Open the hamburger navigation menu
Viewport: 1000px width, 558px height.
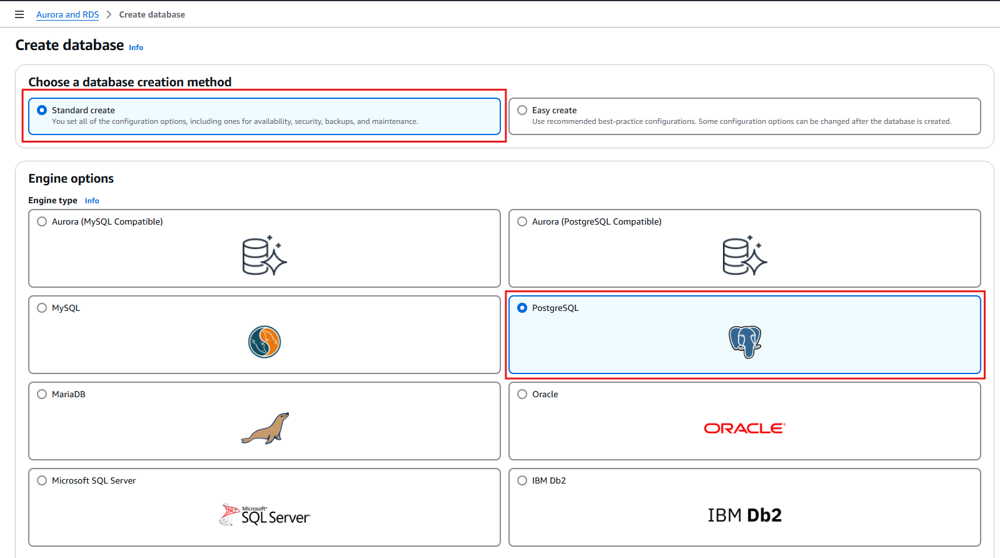[x=19, y=14]
